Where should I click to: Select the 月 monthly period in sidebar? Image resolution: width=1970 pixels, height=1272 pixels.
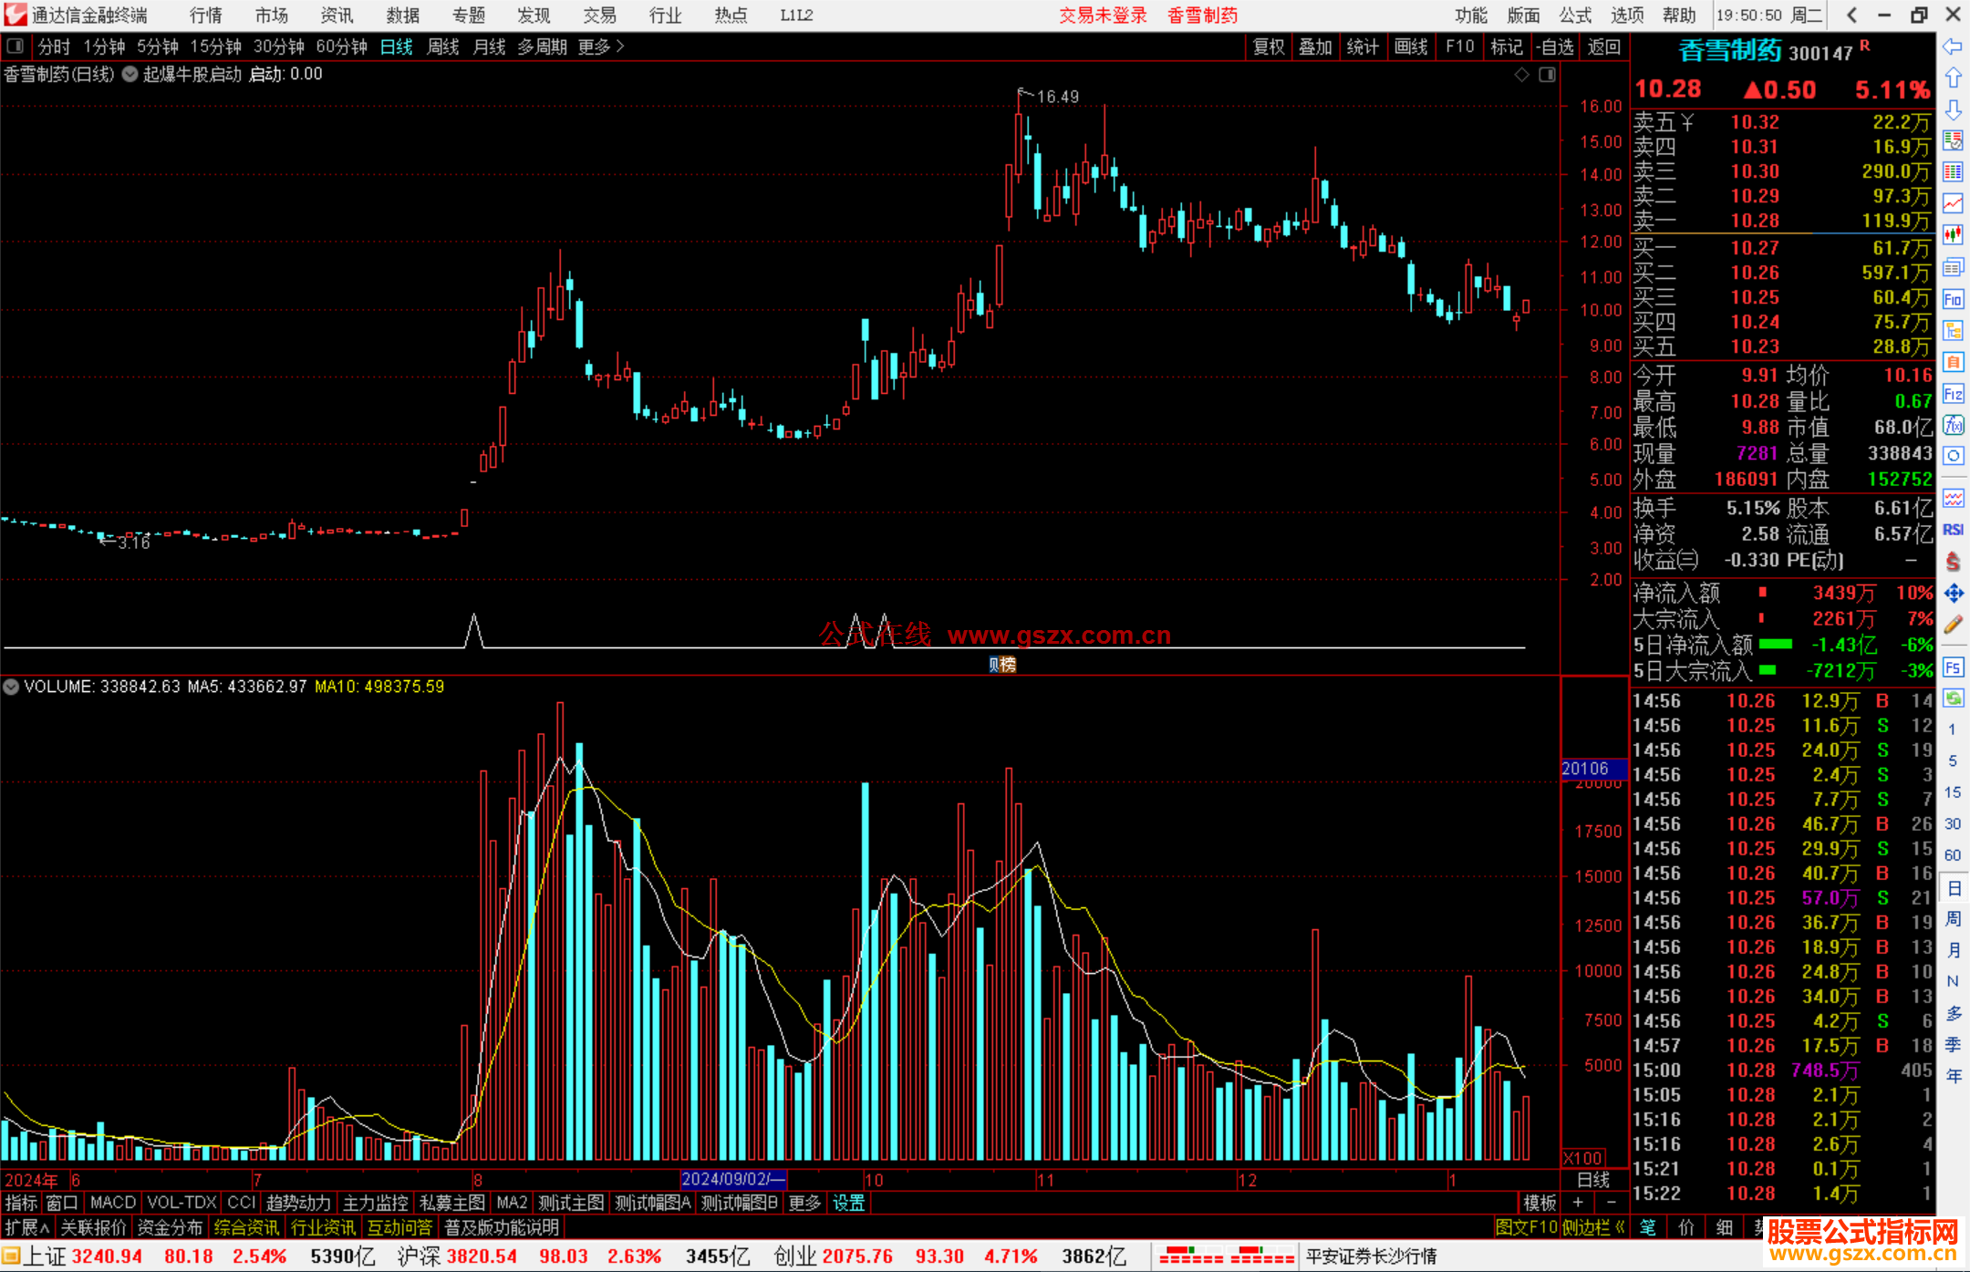coord(1953,950)
